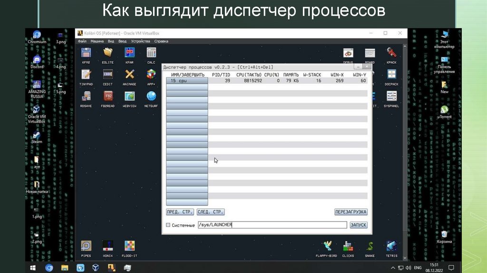Click the ПРЕД. СТР. button
Screen dimensions: 487x273
pyautogui.click(x=180, y=212)
